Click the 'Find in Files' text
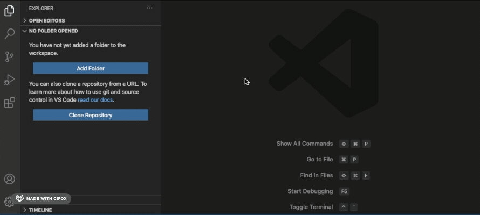The height and width of the screenshot is (215, 480). point(316,175)
